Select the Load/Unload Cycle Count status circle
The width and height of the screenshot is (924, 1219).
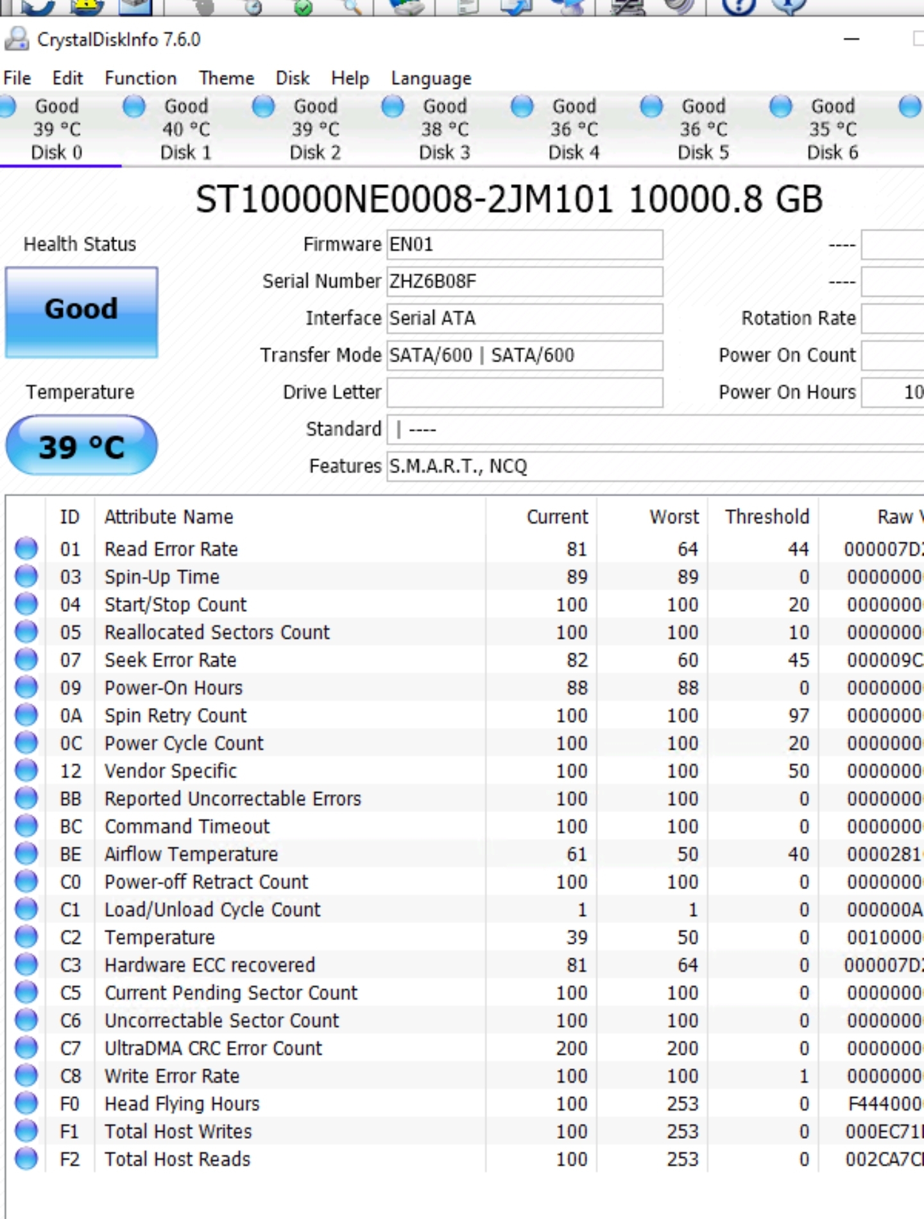pyautogui.click(x=26, y=909)
